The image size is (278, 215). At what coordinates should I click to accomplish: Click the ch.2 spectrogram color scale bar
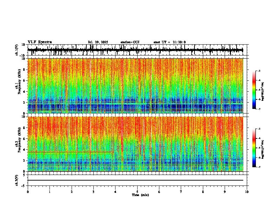pyautogui.click(x=254, y=148)
